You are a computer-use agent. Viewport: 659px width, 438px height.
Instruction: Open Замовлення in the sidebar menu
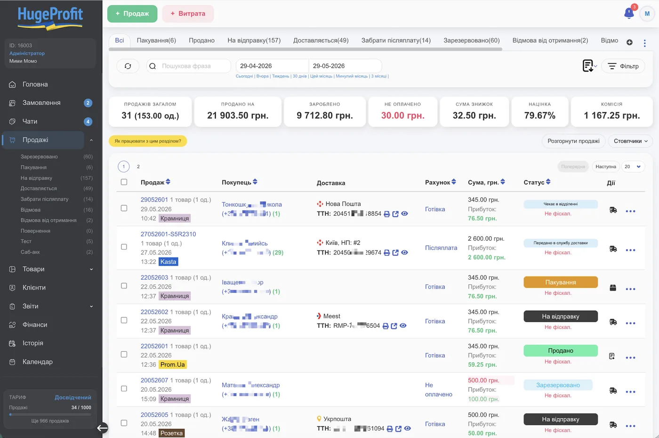pos(41,103)
